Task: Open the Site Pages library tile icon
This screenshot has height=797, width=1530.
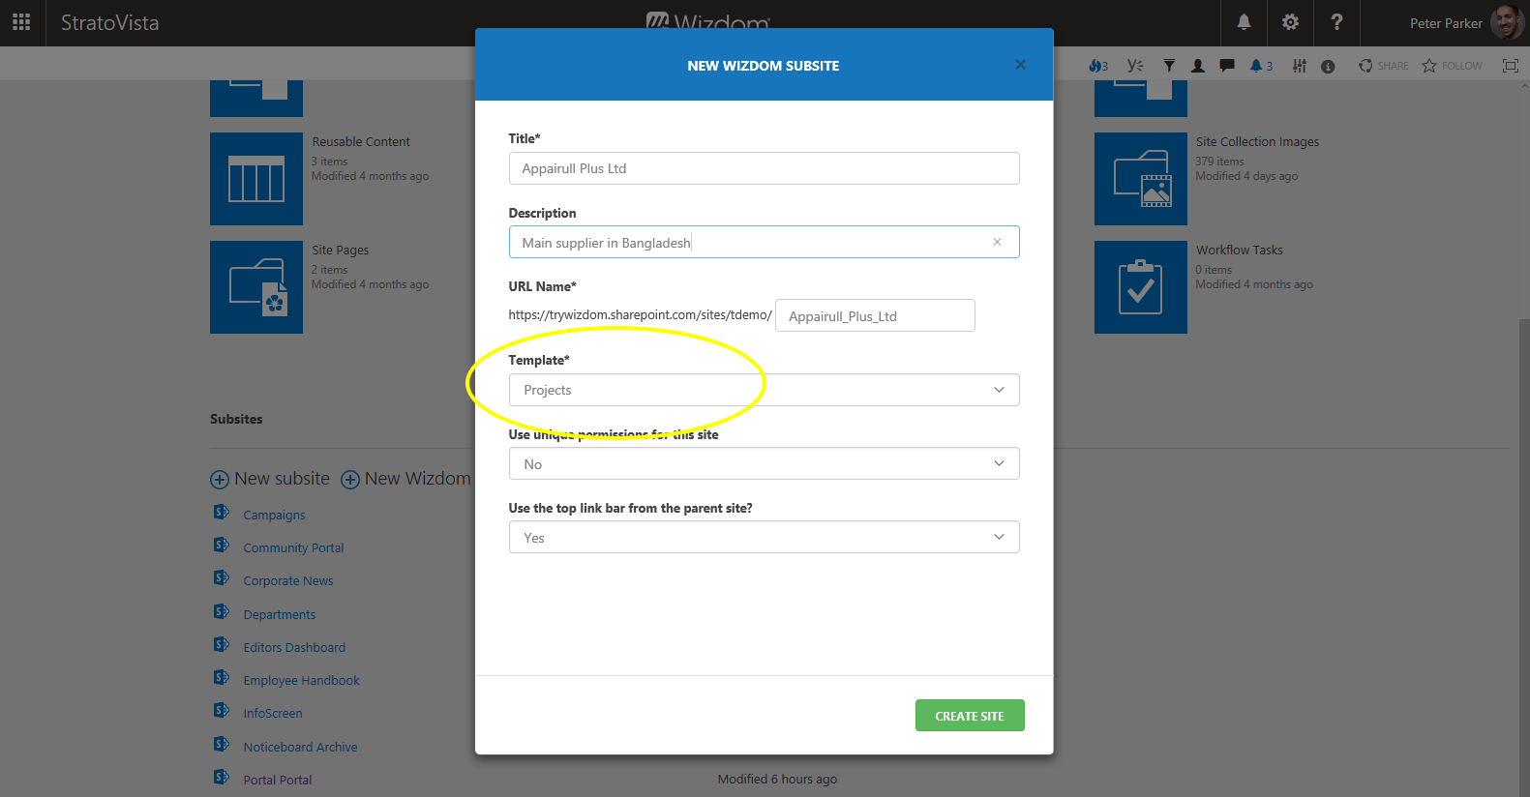Action: click(256, 287)
